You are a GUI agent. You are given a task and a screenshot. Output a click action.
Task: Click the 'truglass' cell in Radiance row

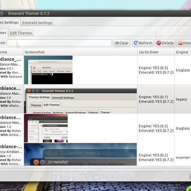pos(183,70)
